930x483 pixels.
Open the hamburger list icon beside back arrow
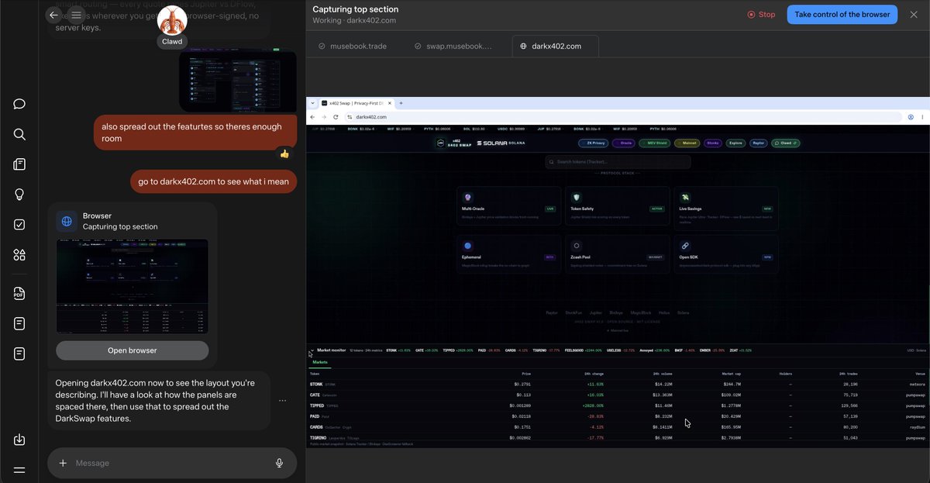pos(76,15)
